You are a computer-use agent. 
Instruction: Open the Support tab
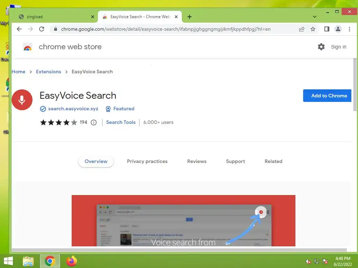pos(235,161)
